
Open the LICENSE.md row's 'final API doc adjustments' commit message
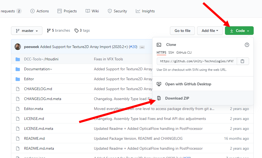[x=150, y=119]
